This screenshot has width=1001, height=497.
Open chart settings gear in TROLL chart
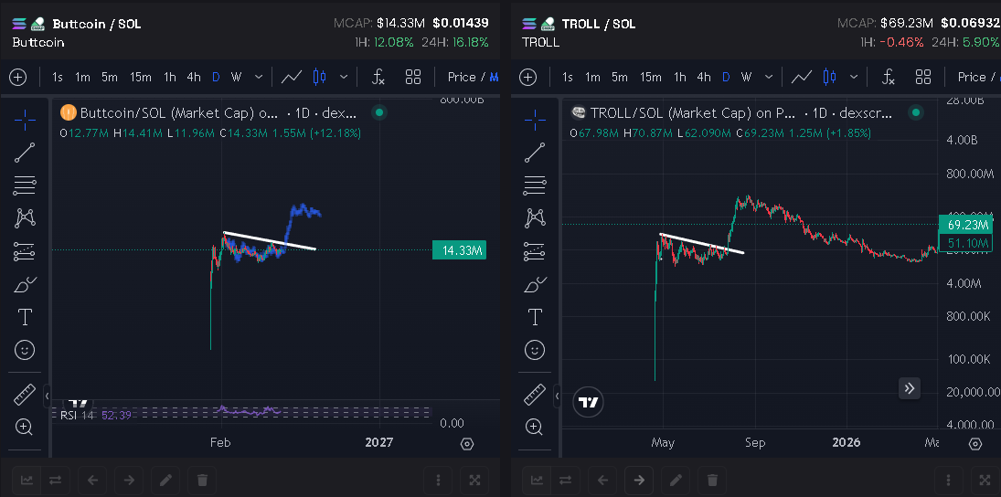(974, 444)
